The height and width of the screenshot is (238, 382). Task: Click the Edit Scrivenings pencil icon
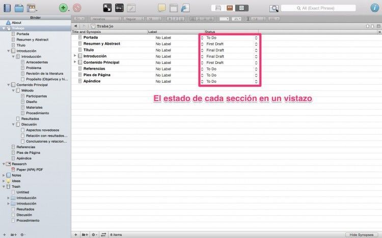[131, 8]
